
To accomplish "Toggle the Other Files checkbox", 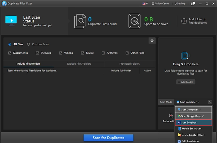I will 127,53.
